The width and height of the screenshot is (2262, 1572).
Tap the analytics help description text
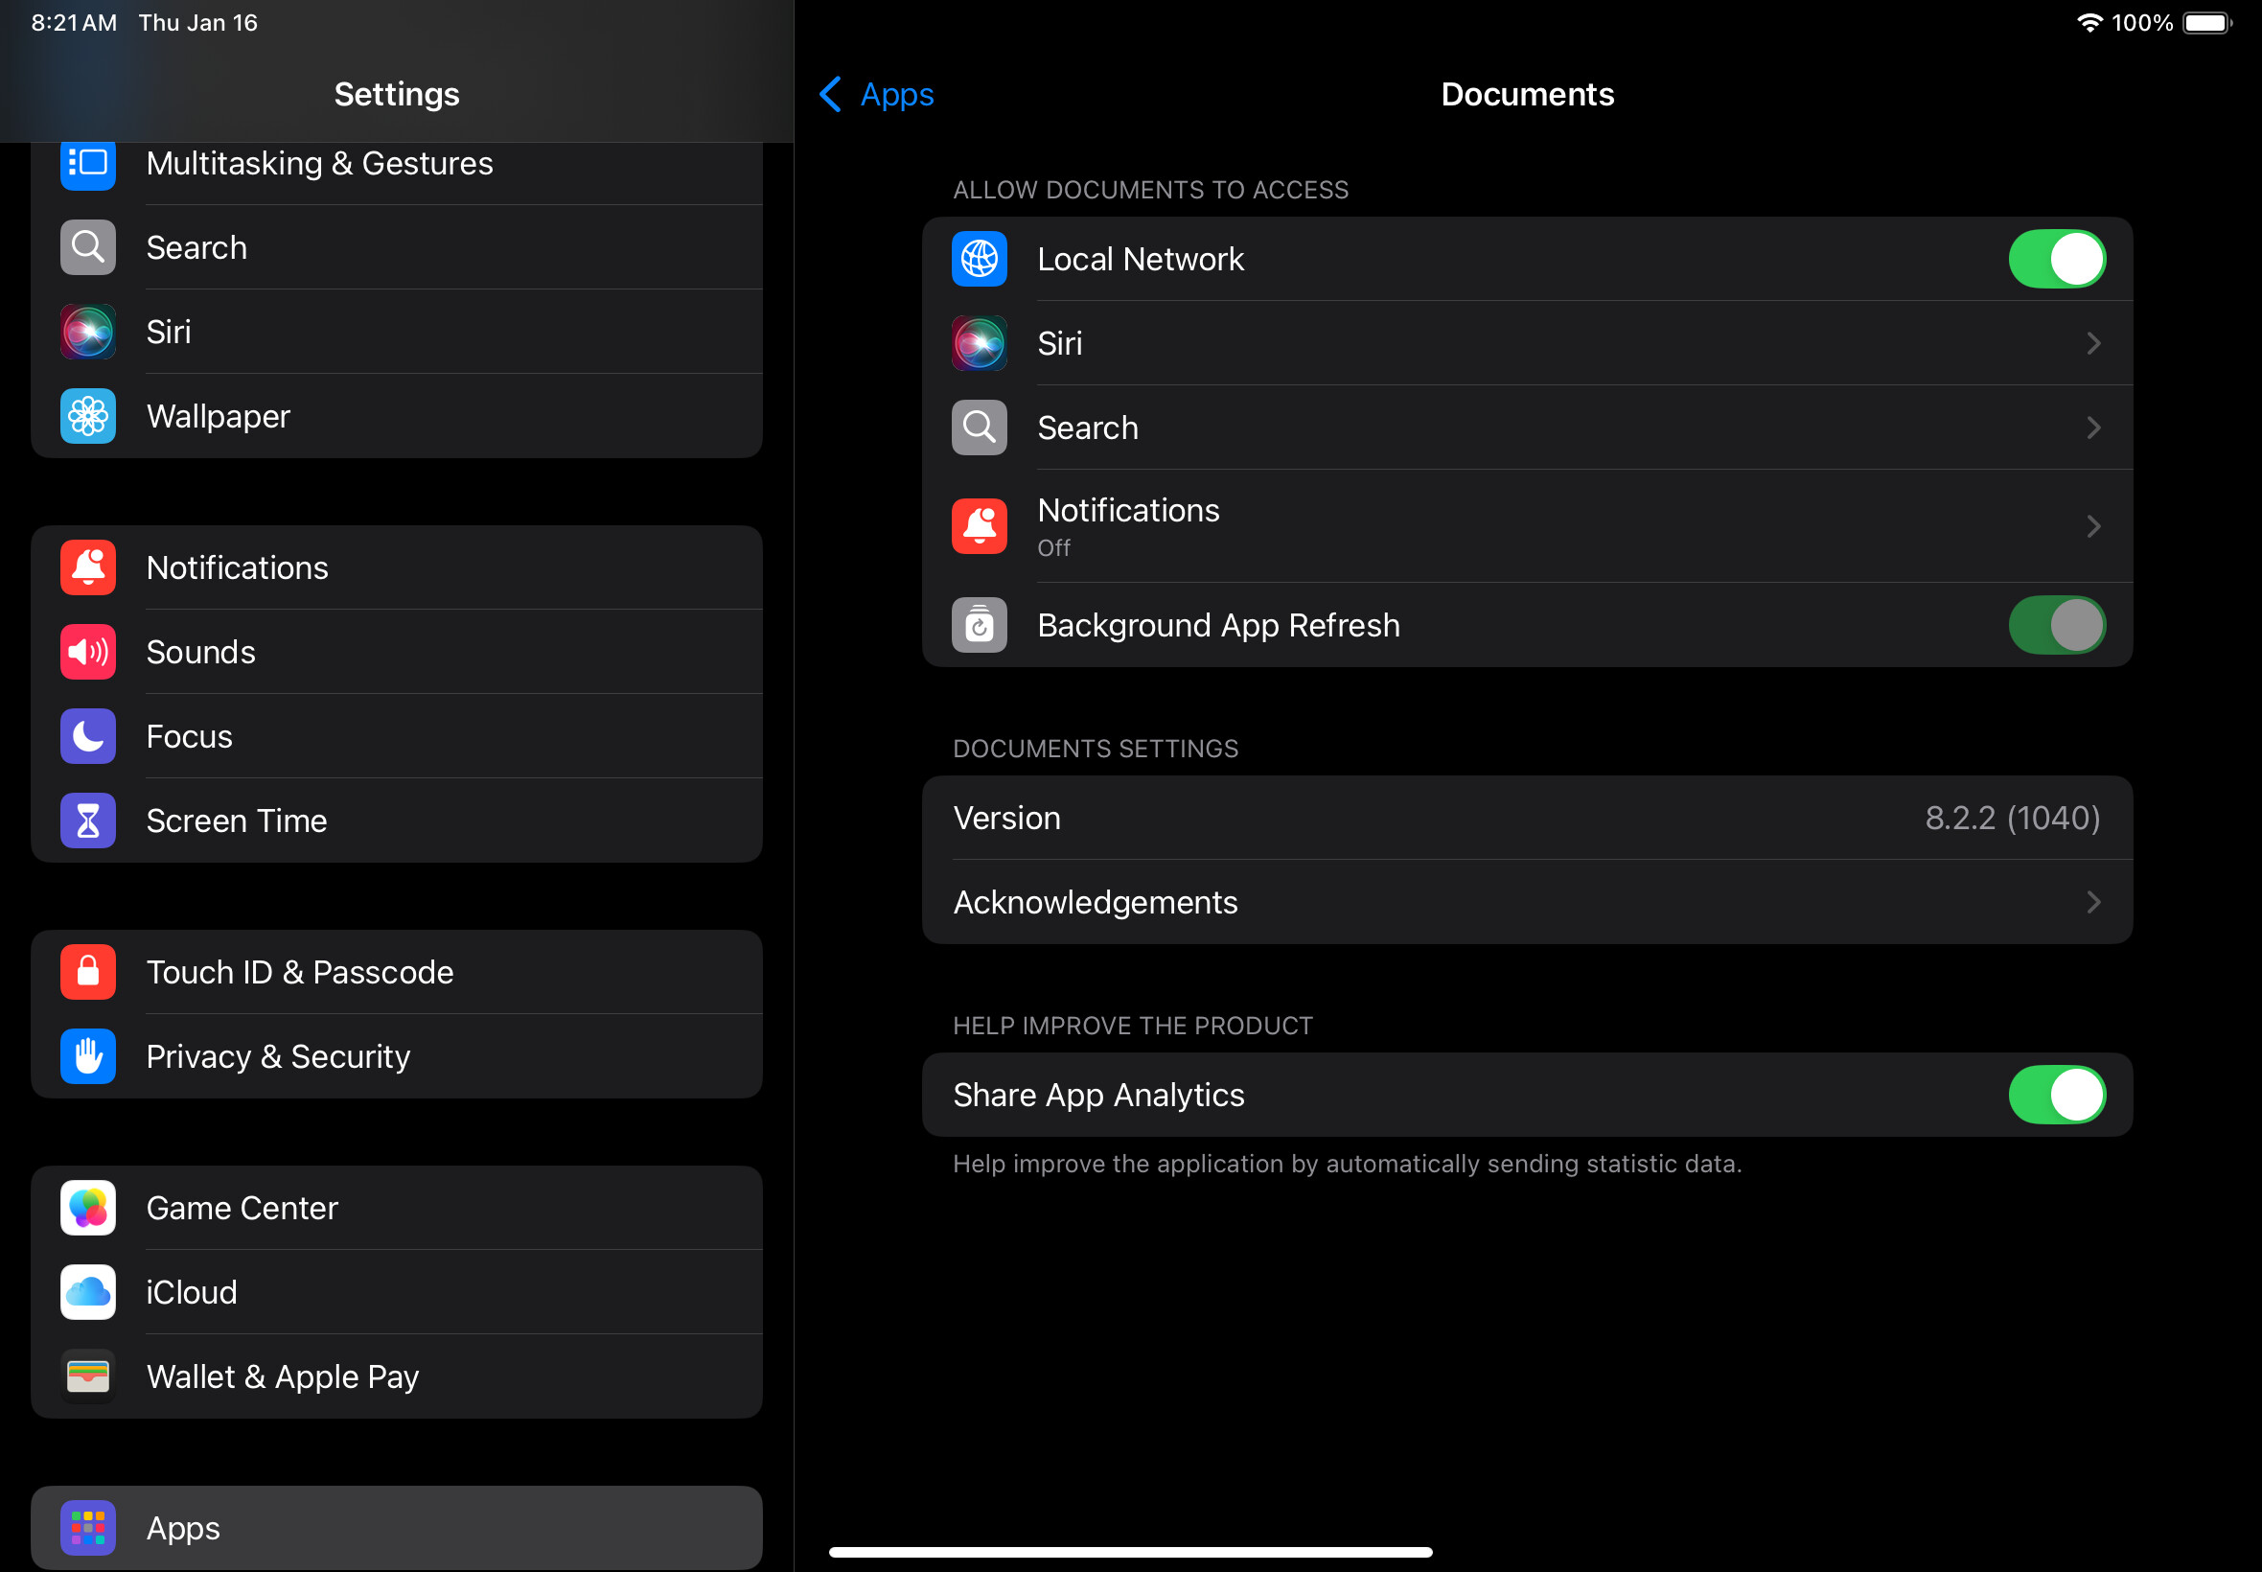tap(1348, 1165)
